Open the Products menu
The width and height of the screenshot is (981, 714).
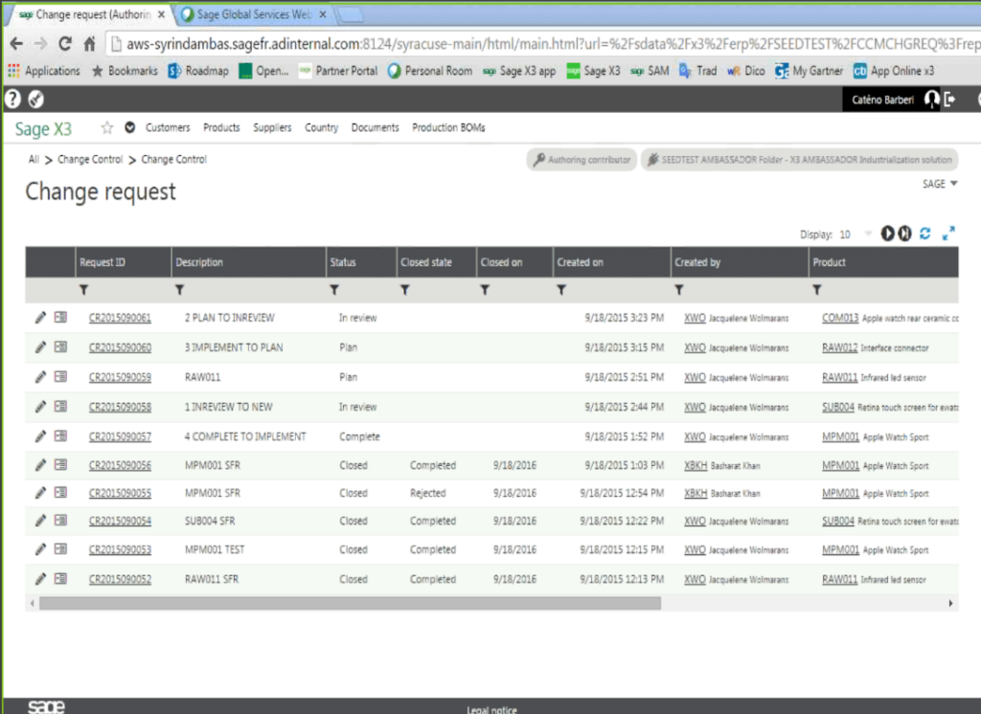click(x=221, y=126)
